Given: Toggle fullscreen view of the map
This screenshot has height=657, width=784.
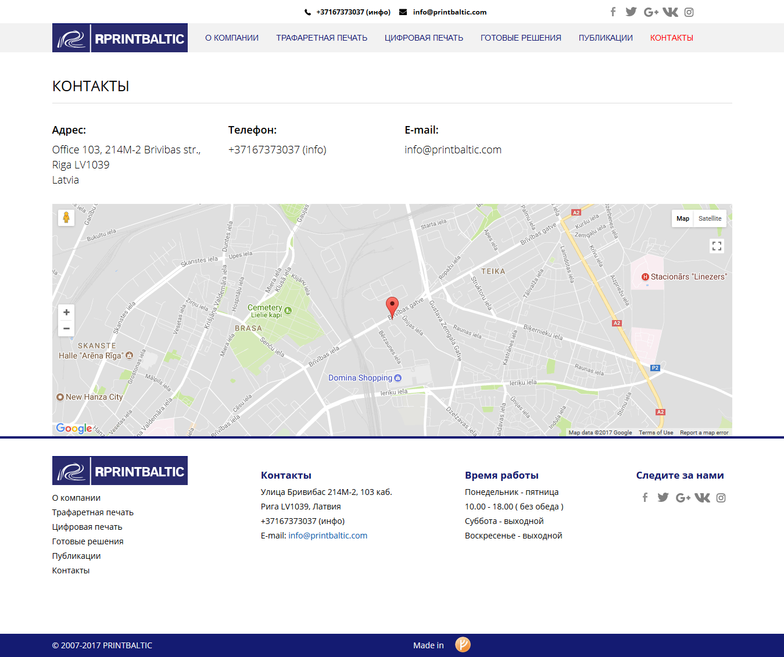Looking at the screenshot, I should [717, 246].
